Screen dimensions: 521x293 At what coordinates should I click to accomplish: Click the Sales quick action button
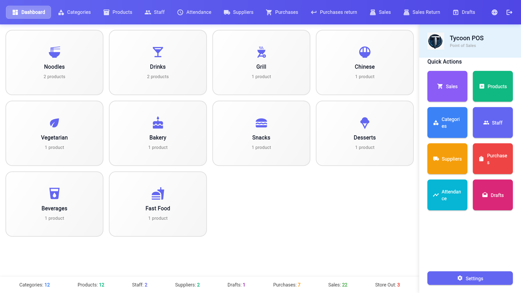(x=447, y=86)
